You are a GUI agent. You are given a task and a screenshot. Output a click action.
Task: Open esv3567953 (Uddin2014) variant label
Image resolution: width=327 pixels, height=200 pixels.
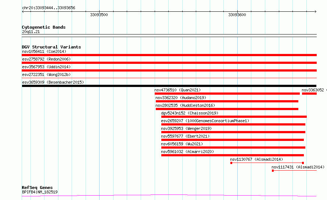coord(46,67)
